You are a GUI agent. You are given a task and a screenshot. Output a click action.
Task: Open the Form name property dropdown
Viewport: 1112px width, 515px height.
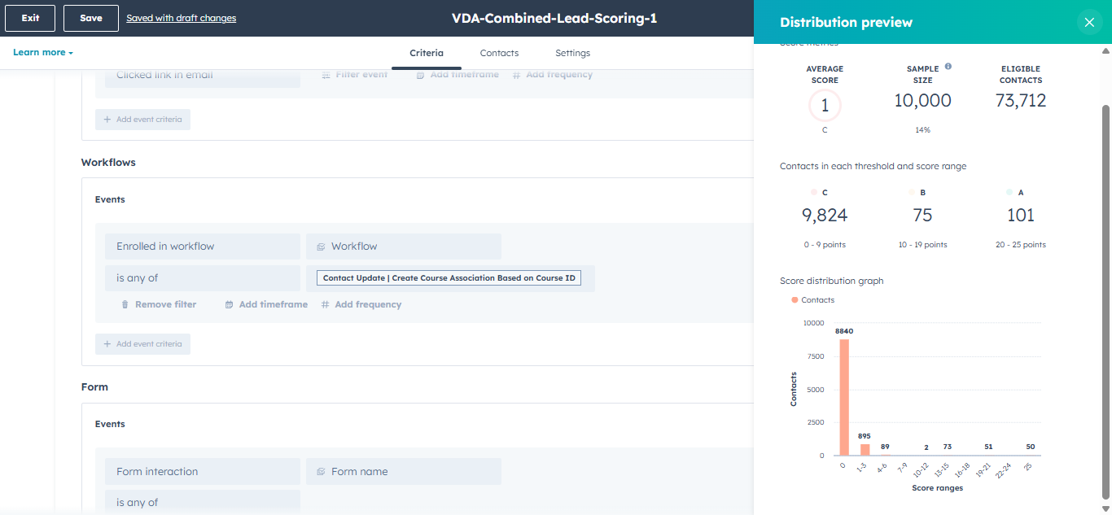pyautogui.click(x=404, y=472)
